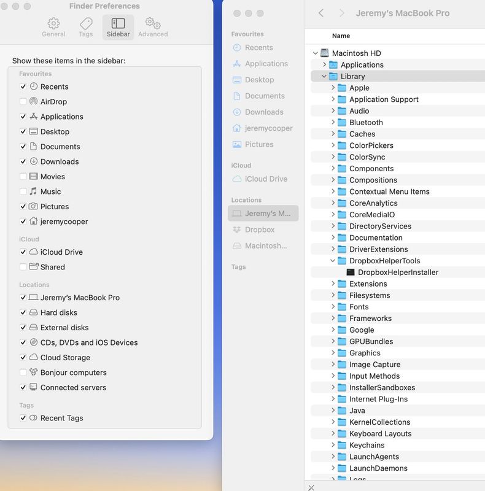This screenshot has width=485, height=491.
Task: Expand the Applications folder row
Action: click(x=325, y=64)
